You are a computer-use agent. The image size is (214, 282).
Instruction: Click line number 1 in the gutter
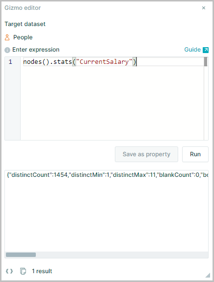(10, 62)
